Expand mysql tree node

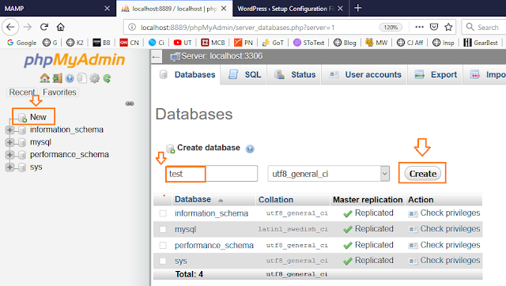click(9, 142)
